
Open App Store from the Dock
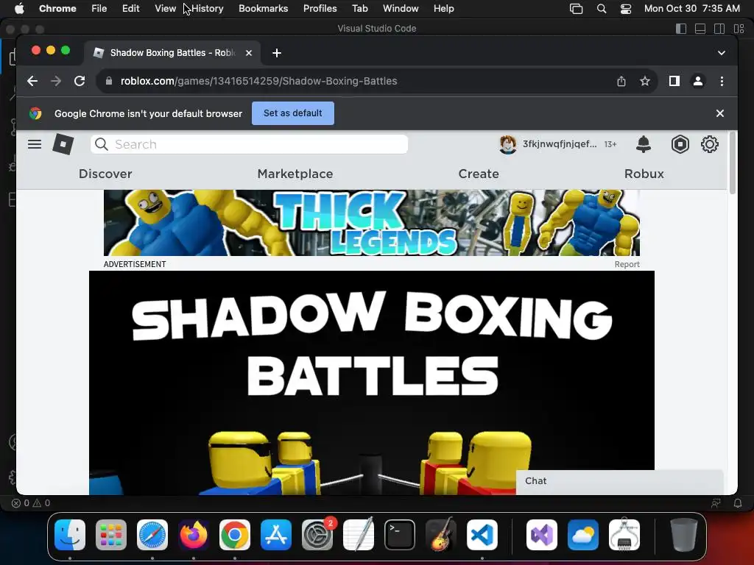point(276,535)
